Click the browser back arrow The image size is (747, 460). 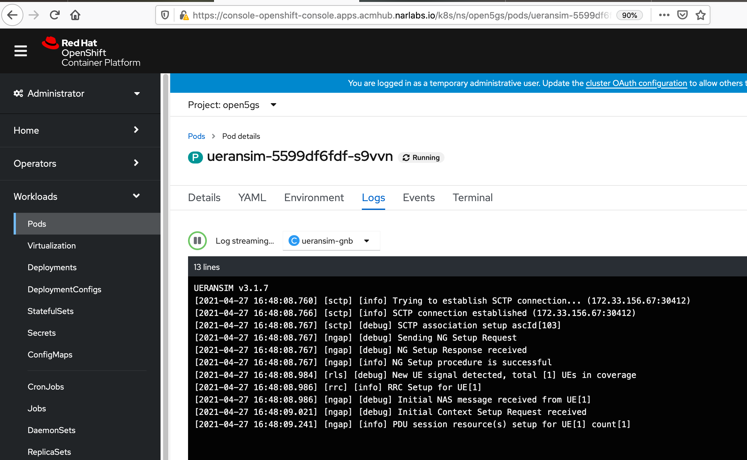coord(12,15)
